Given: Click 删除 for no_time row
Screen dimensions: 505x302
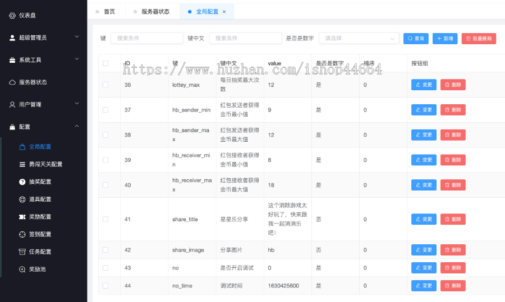Looking at the screenshot, I should [453, 286].
